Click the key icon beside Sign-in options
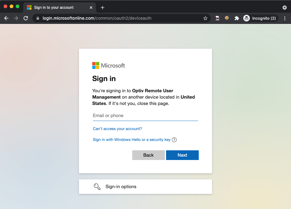Image resolution: width=291 pixels, height=209 pixels. point(97,187)
